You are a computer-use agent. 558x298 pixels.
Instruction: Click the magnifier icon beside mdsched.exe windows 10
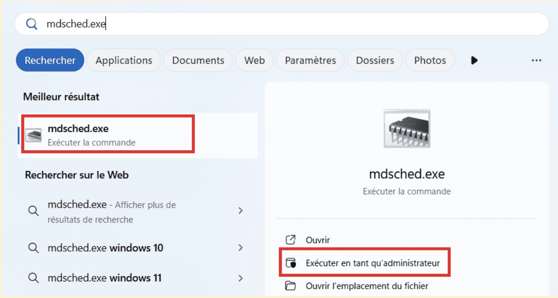(x=33, y=248)
